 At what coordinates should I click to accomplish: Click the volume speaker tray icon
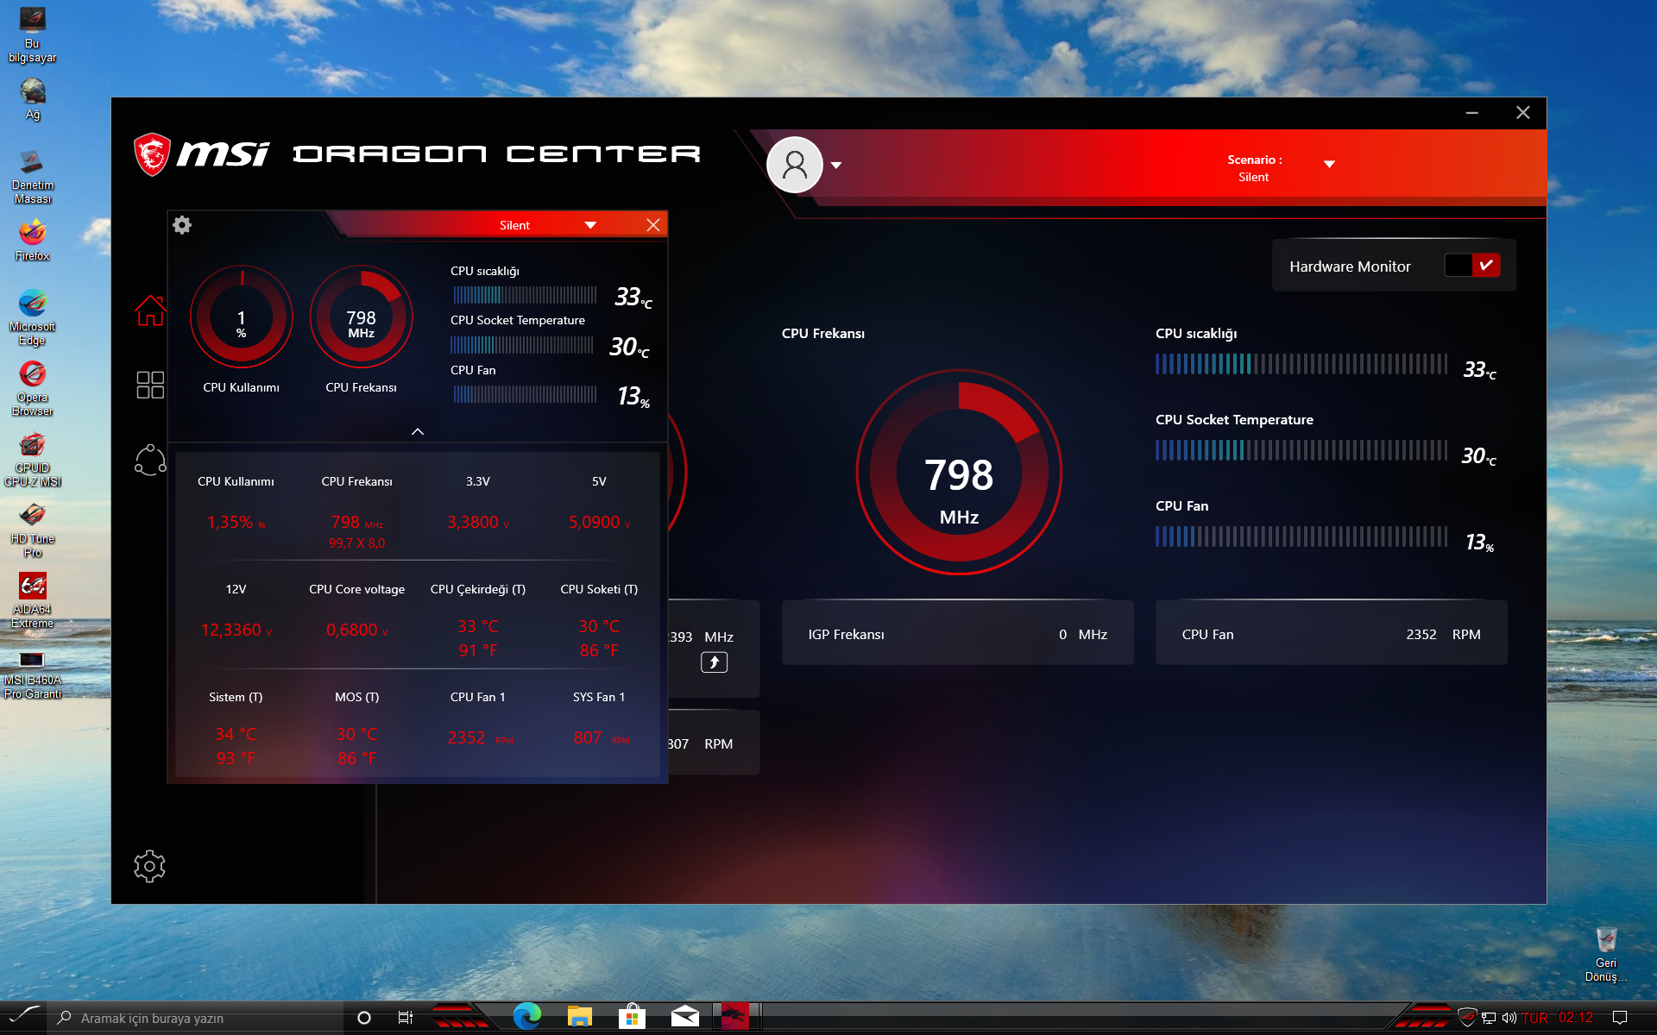tap(1509, 1018)
